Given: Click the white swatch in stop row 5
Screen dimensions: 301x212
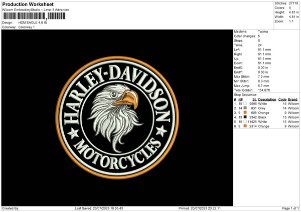Looking at the screenshot, I should pos(245,121).
